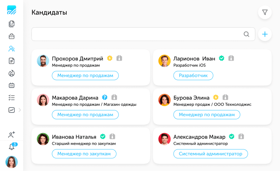
Task: Click Прохоров Дмитрий's Менеджер по продажам tag
Action: (85, 76)
